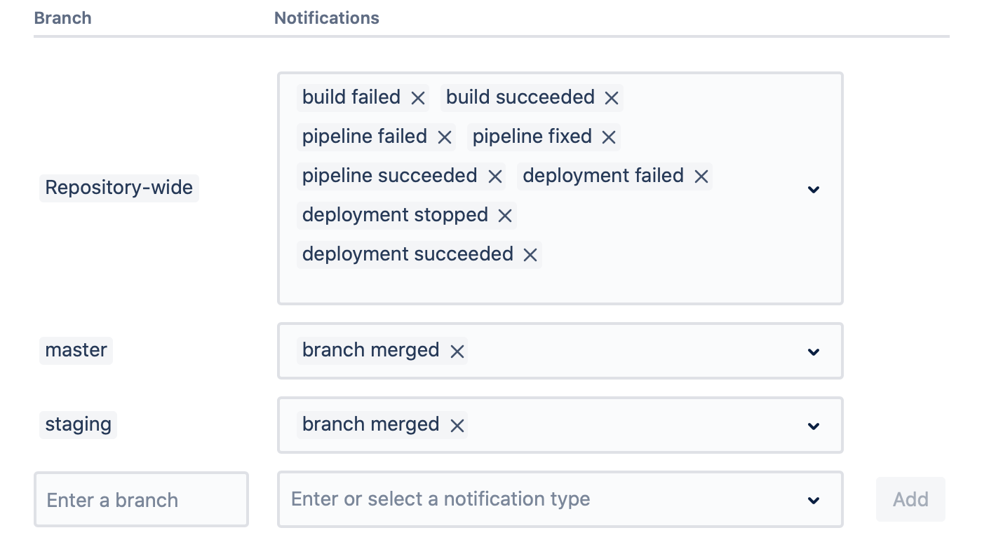
Task: Select the Repository-wide label
Action: 119,188
